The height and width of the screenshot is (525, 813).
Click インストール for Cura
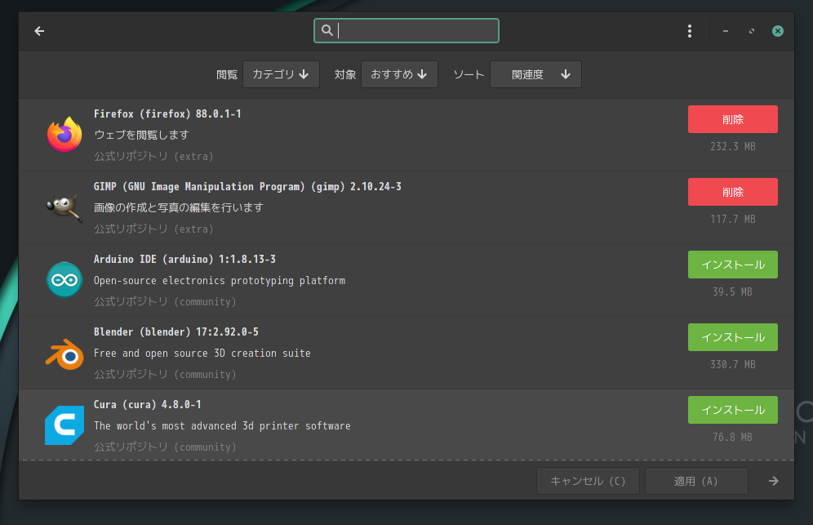point(733,410)
